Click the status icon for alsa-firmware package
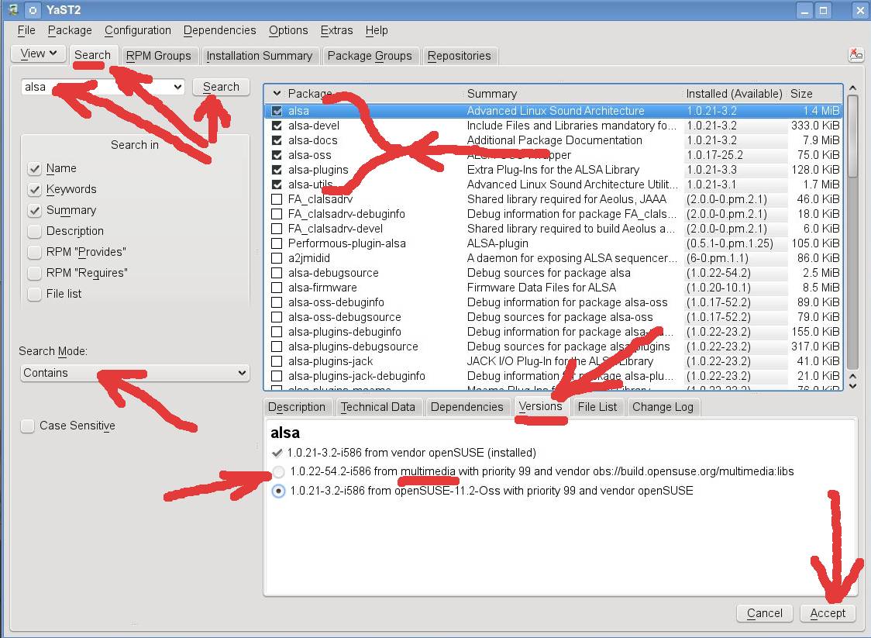Image resolution: width=871 pixels, height=638 pixels. coord(277,288)
